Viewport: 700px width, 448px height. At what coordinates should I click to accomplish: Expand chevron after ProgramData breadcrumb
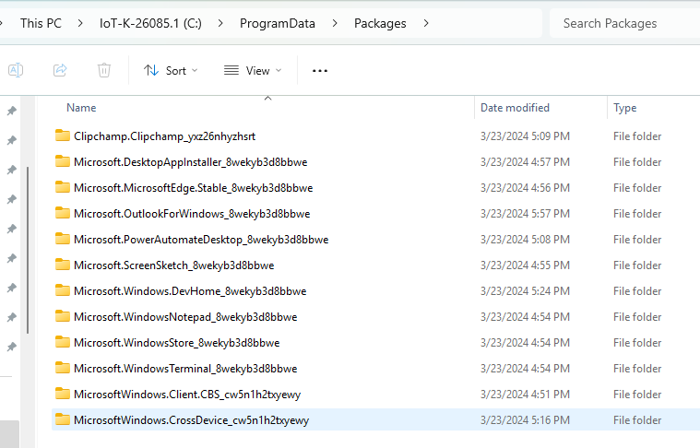(335, 23)
